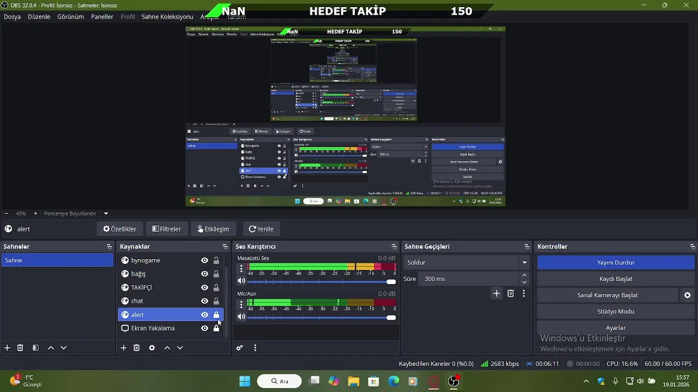698x392 pixels.
Task: Hide the TAKİPÇİ source
Action: pos(204,287)
